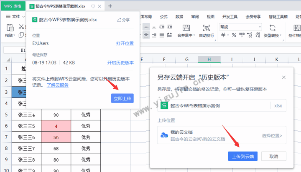Decrease decimal places

(x=258, y=35)
